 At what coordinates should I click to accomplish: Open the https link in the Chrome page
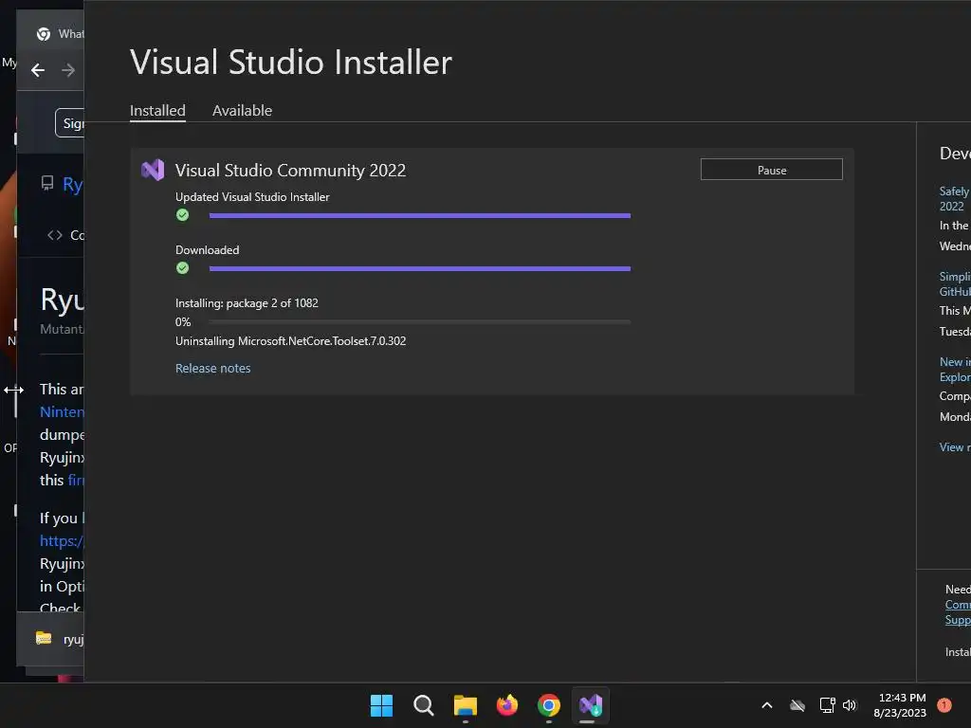point(62,541)
